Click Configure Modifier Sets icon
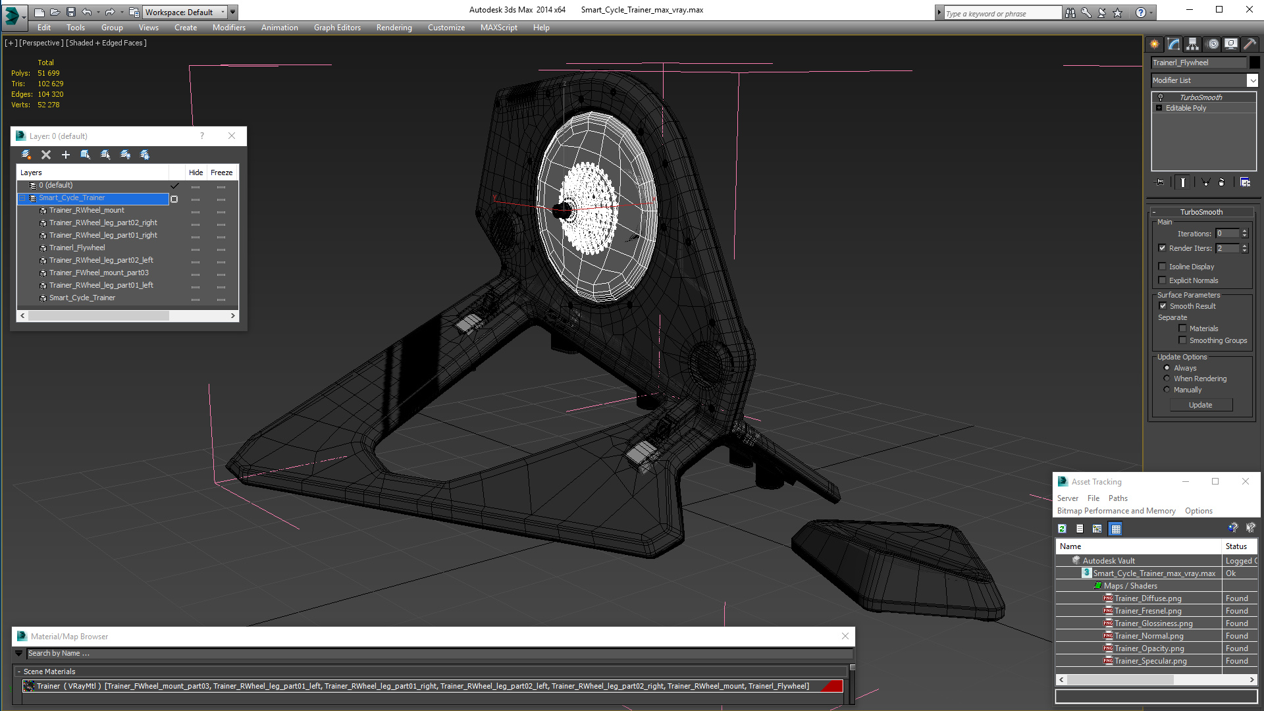This screenshot has width=1264, height=711. [1245, 182]
